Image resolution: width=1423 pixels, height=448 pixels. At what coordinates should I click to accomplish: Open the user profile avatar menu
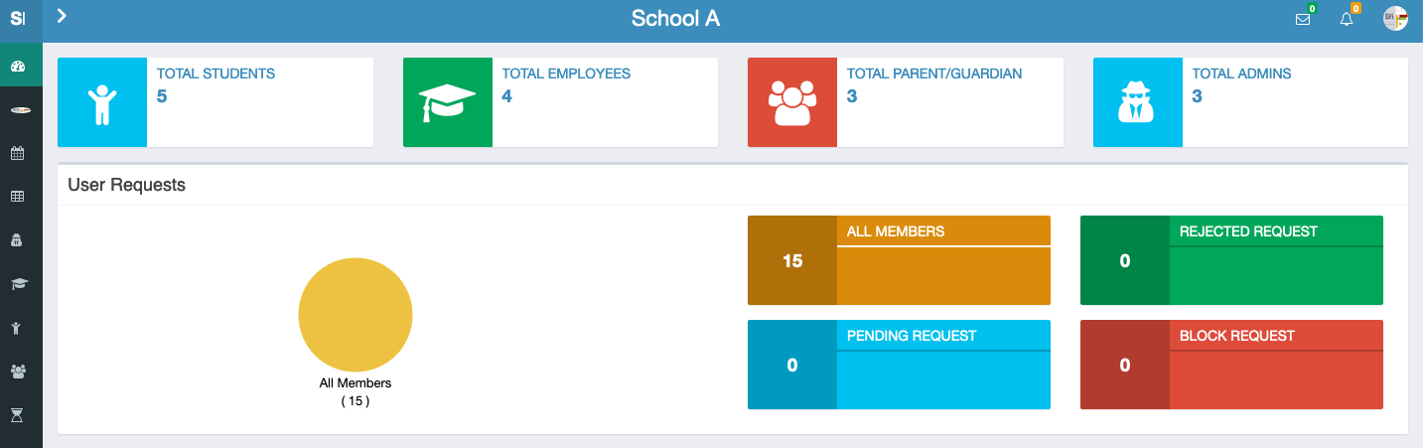(1395, 19)
